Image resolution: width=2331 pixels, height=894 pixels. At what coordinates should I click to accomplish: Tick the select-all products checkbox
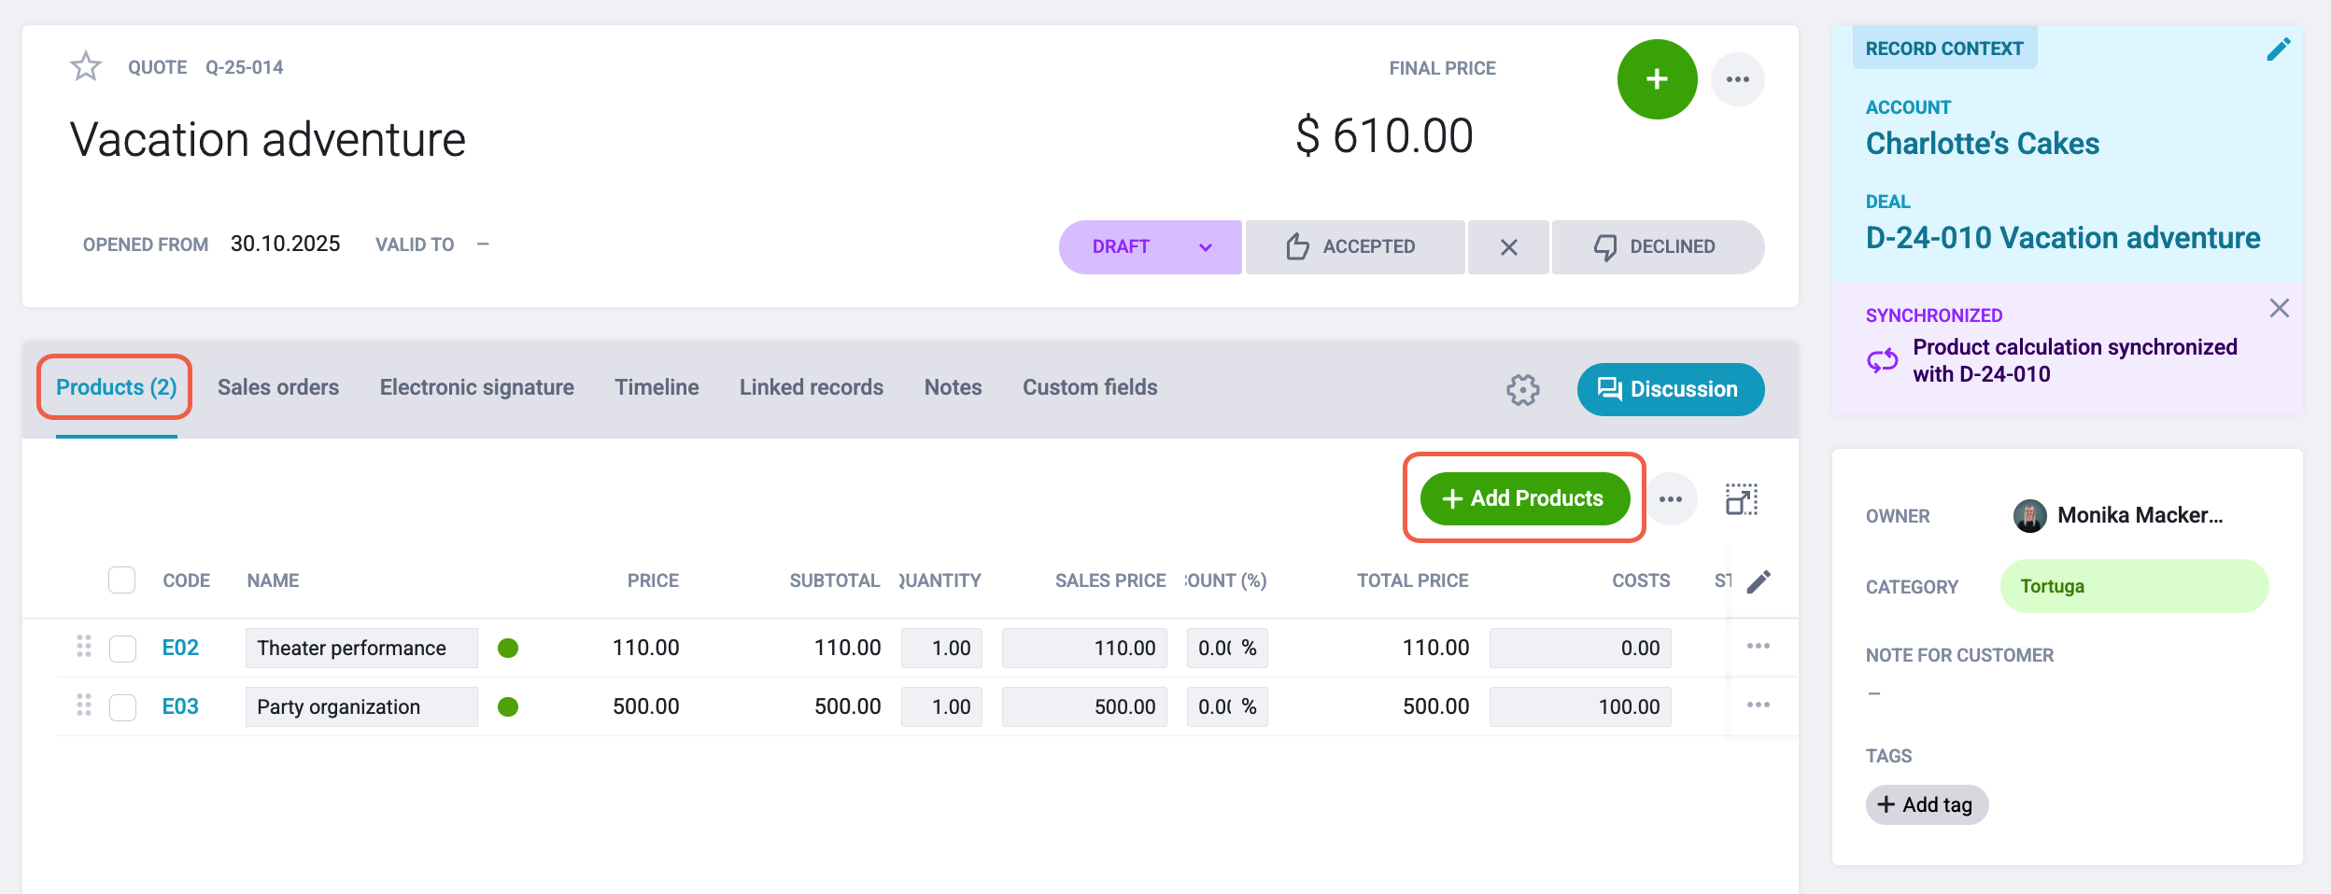[122, 580]
